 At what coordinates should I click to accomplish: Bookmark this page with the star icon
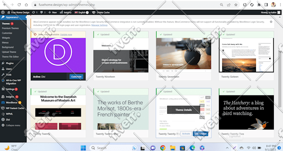(236, 5)
